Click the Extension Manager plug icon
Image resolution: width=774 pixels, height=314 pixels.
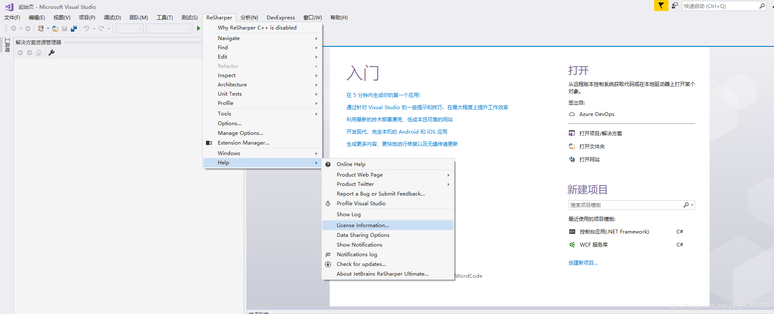[209, 143]
